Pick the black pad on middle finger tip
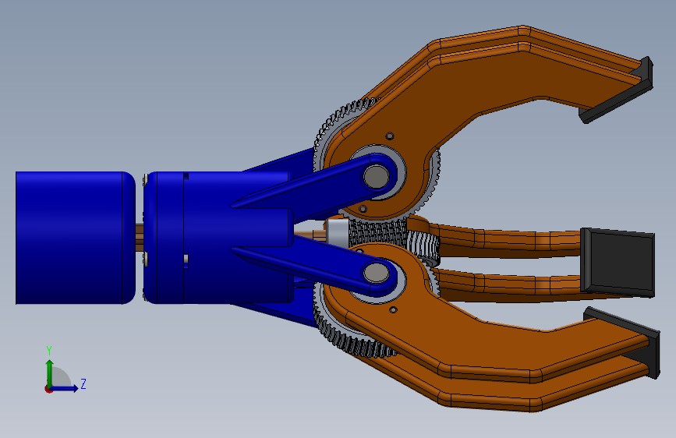This screenshot has height=438, width=676. pyautogui.click(x=618, y=262)
